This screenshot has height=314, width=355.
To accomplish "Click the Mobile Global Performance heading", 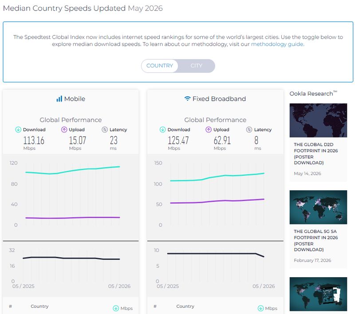I will 71,120.
